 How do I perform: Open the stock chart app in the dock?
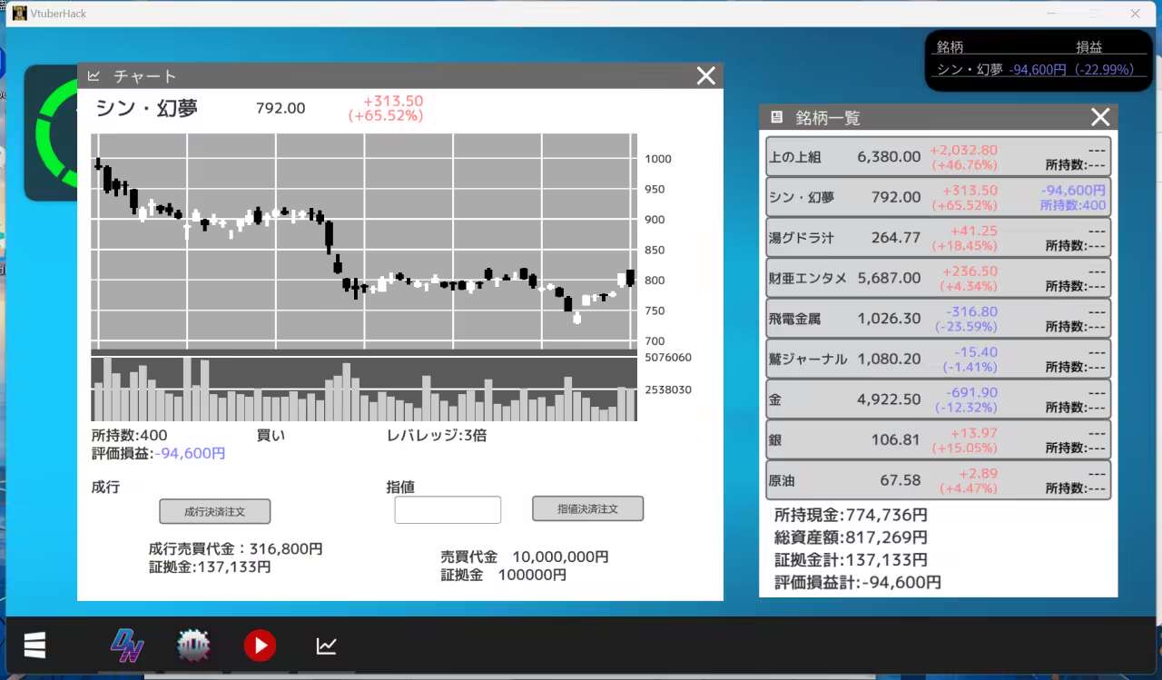(326, 645)
